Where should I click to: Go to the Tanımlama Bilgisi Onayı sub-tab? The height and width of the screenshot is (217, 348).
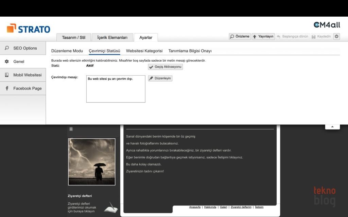(x=190, y=51)
